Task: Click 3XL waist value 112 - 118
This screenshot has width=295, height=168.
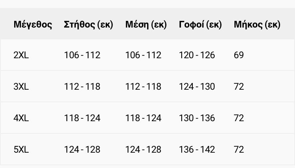Action: point(143,87)
